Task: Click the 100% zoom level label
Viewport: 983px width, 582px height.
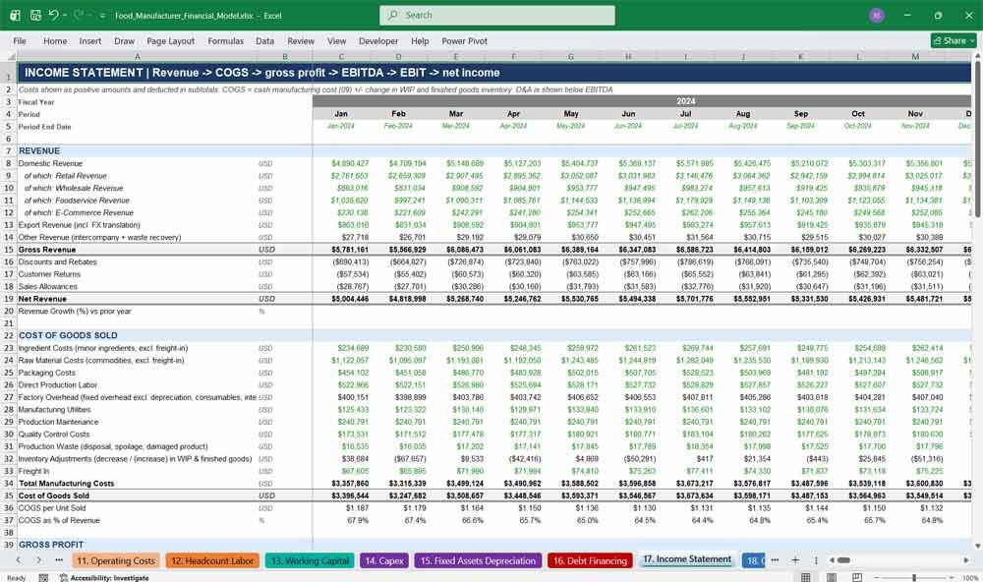Action: click(x=970, y=578)
